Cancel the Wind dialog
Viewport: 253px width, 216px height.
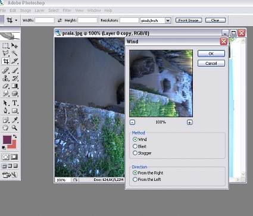tap(211, 63)
